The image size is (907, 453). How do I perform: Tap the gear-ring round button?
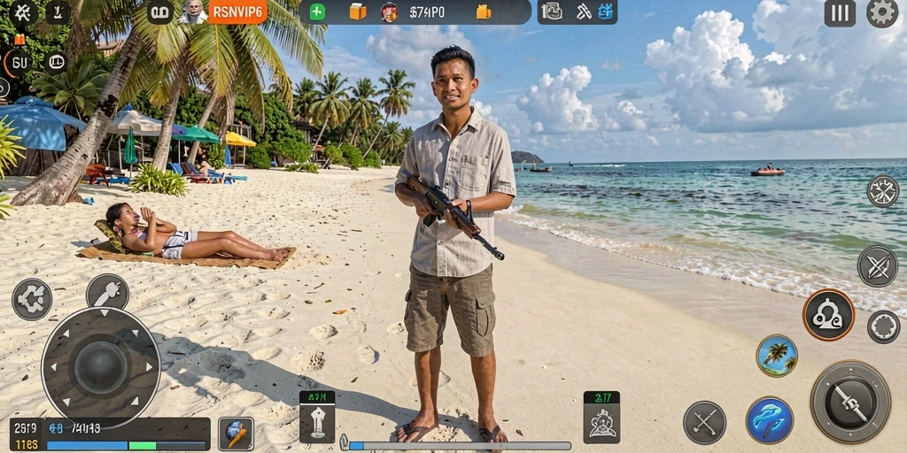point(883,326)
